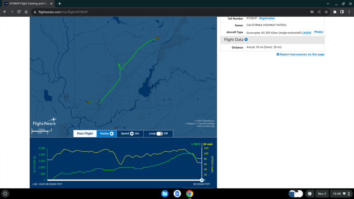Change replay Speed 10x setting
This screenshot has height=199, width=354.
click(130, 134)
